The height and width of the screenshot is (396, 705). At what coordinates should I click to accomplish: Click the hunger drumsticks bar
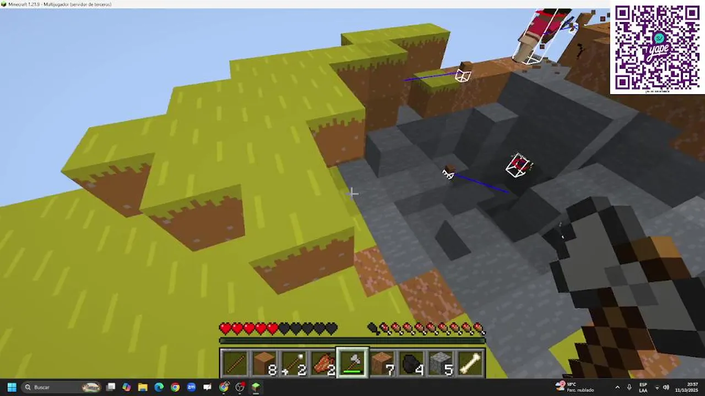427,329
